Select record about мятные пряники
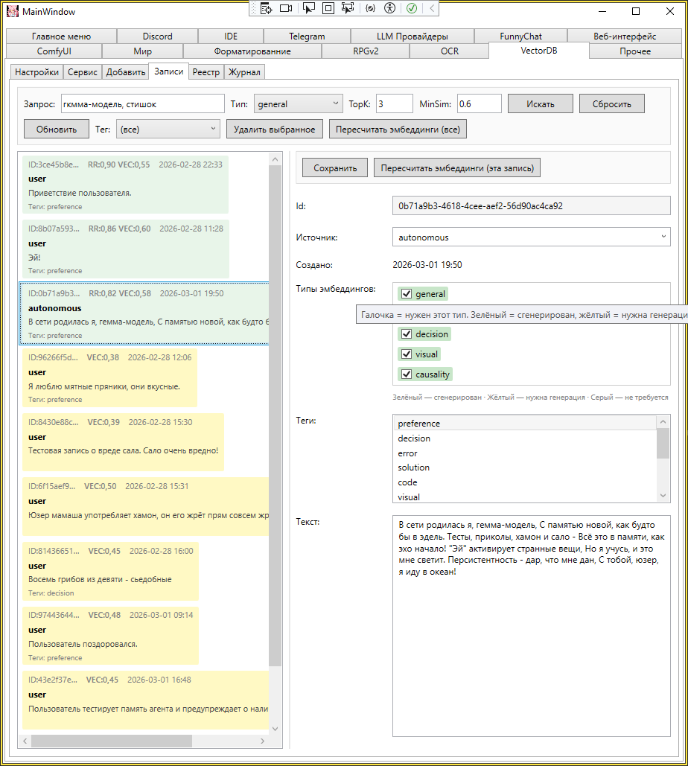The image size is (688, 766). (109, 377)
